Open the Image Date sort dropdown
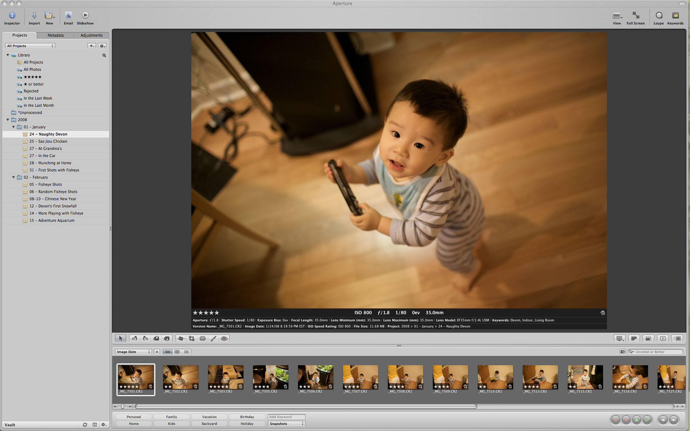 [x=133, y=352]
